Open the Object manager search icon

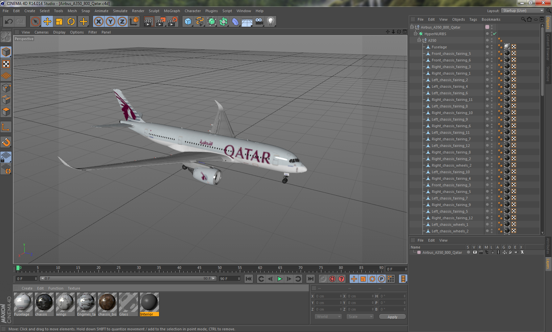[x=523, y=19]
